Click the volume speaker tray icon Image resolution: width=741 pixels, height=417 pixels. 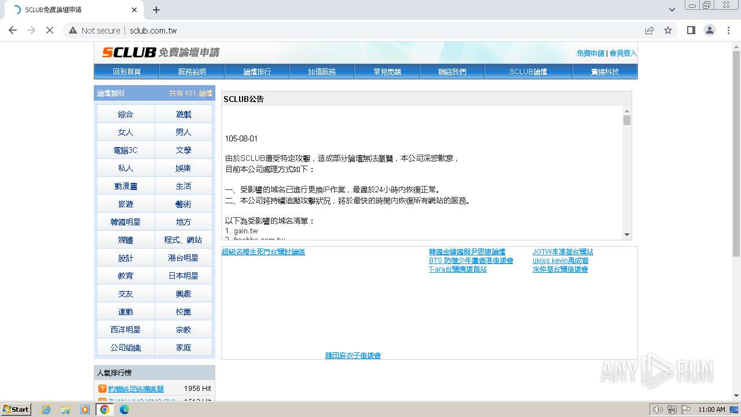point(658,409)
